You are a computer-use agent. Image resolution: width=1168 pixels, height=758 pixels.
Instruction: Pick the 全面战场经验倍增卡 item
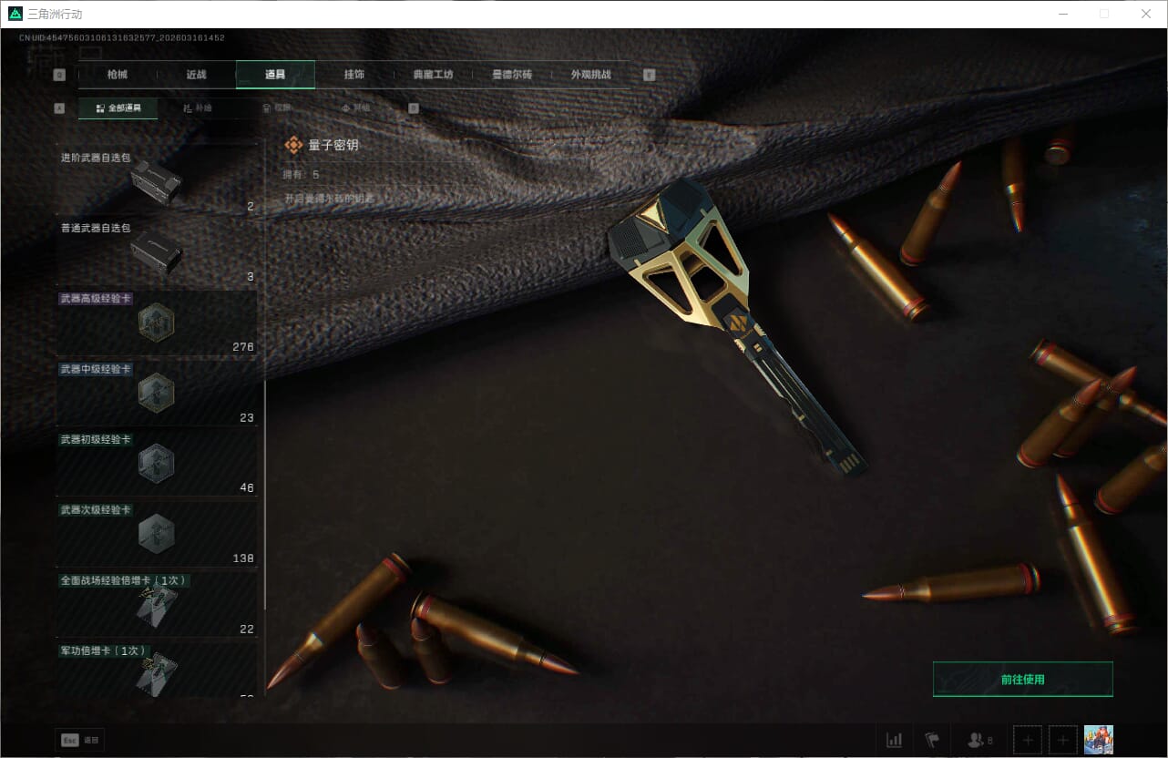157,603
